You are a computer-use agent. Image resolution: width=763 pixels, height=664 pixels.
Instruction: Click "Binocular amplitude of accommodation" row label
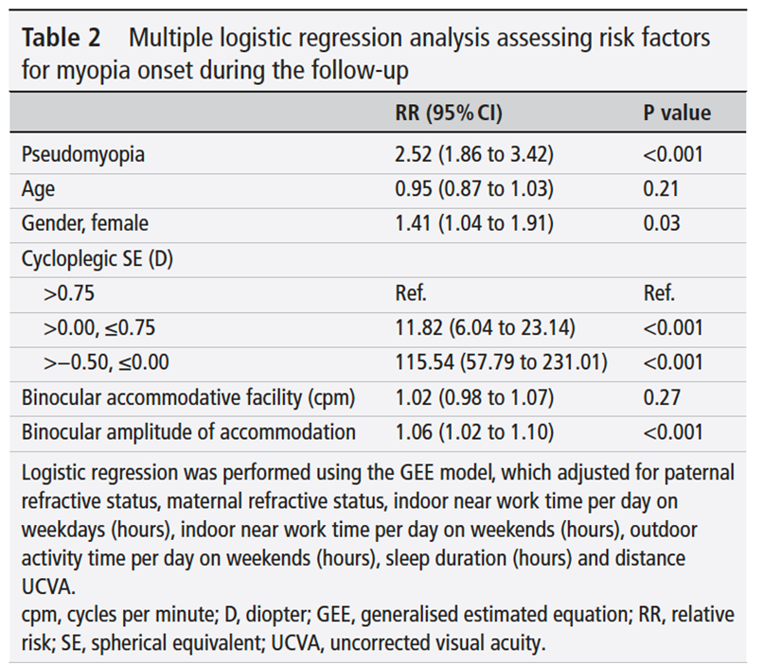click(188, 432)
